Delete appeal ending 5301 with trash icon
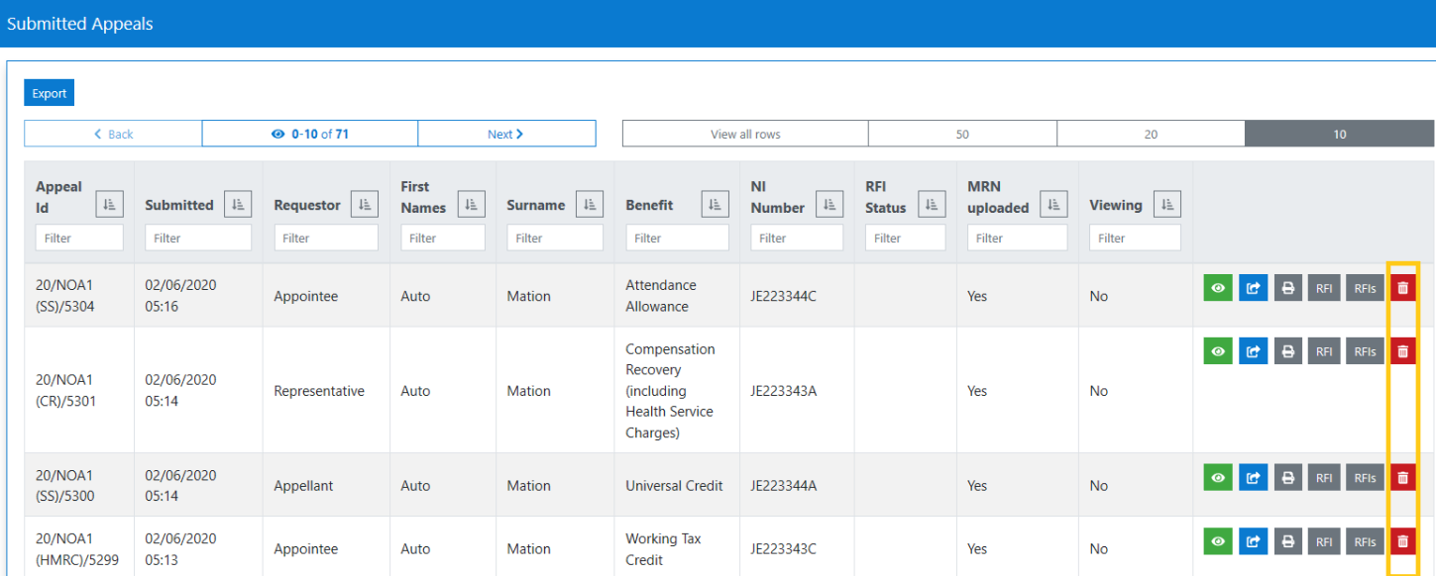Viewport: 1436px width, 576px height. pos(1402,351)
